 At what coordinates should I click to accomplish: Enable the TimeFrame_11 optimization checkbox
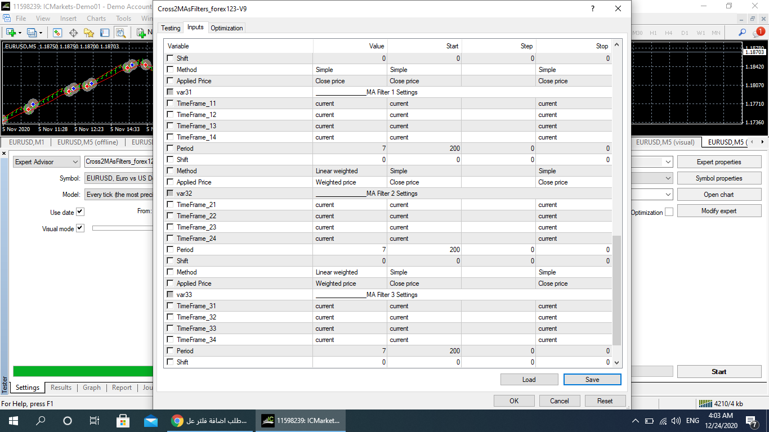171,103
